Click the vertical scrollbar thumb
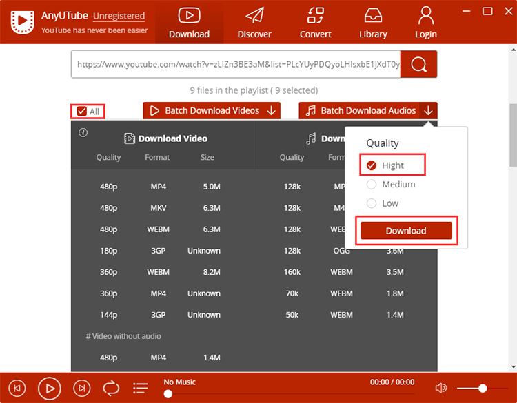The width and height of the screenshot is (517, 403). pos(514,135)
